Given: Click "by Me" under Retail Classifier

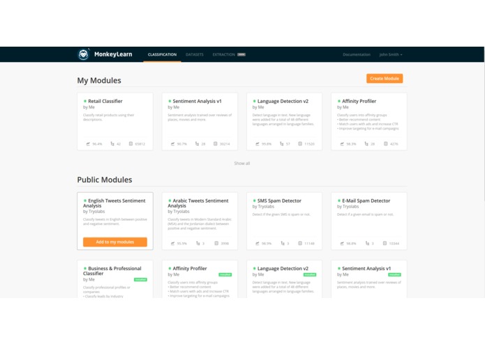Looking at the screenshot, I should [89, 107].
